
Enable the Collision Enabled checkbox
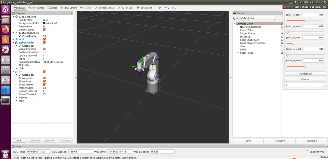[44, 52]
